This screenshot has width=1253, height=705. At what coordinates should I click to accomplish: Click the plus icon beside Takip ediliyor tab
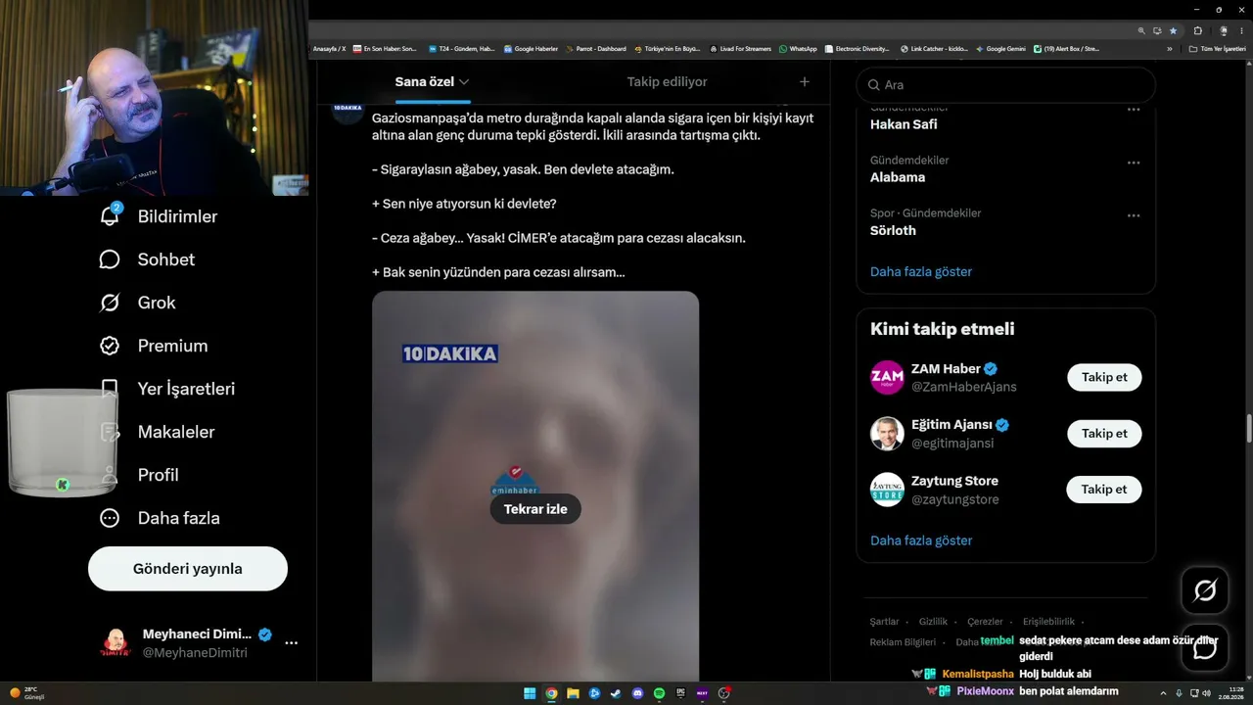pyautogui.click(x=805, y=82)
